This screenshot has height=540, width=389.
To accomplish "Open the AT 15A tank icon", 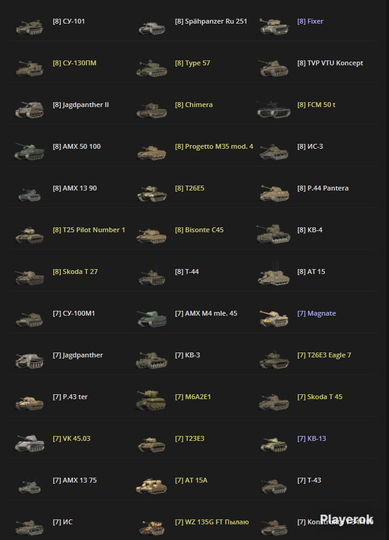I will (x=152, y=486).
